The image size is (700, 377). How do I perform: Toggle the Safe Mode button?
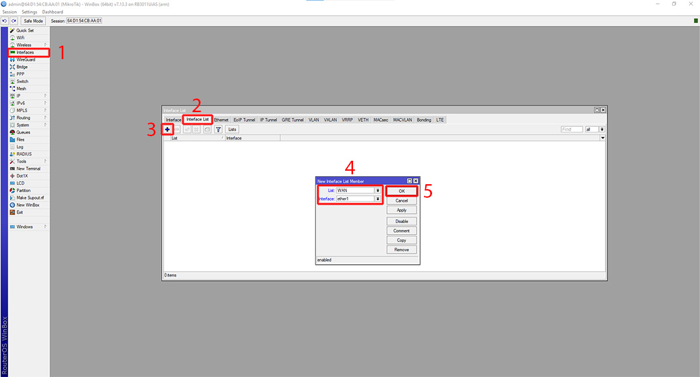(33, 21)
